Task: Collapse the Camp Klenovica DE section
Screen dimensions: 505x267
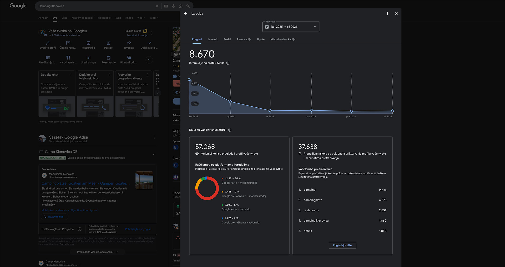Action: pyautogui.click(x=154, y=154)
